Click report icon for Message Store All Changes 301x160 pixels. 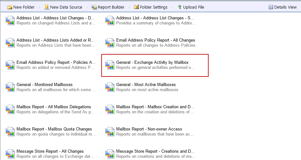[x=10, y=154]
